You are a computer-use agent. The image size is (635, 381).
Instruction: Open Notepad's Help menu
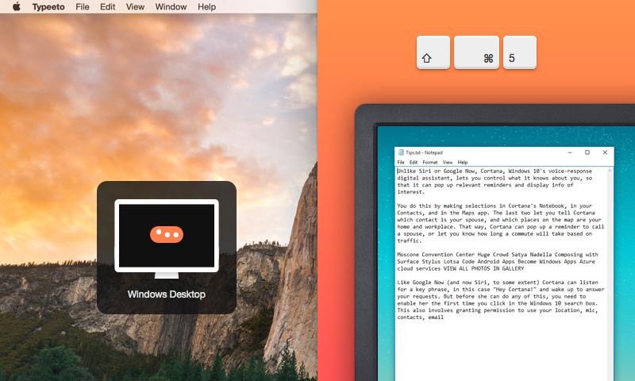[x=463, y=163]
